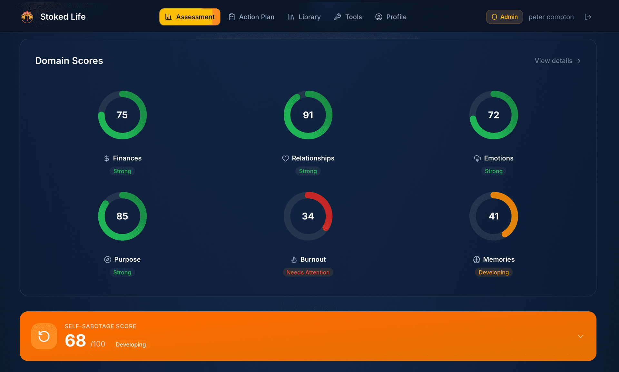Select the Relationships heart icon
The height and width of the screenshot is (372, 619).
[x=285, y=158]
